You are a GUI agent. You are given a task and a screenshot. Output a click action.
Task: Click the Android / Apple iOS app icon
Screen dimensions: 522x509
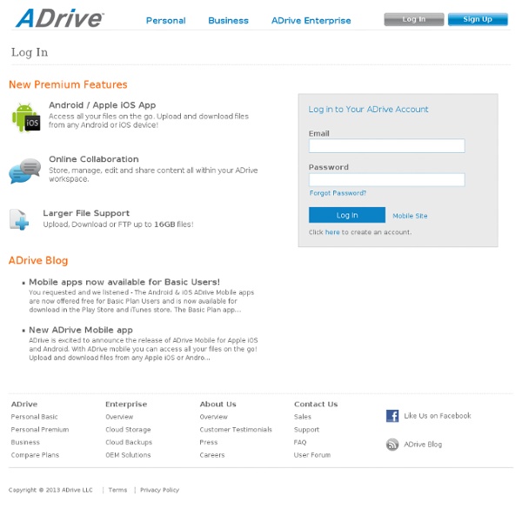point(25,117)
